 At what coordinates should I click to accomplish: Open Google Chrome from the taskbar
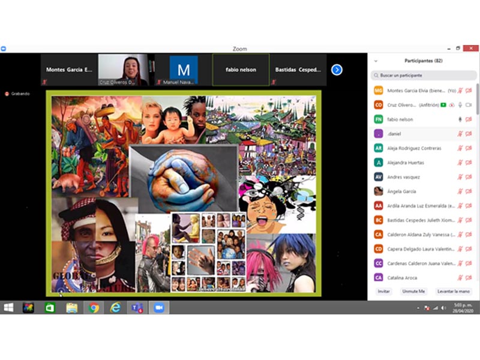point(94,308)
